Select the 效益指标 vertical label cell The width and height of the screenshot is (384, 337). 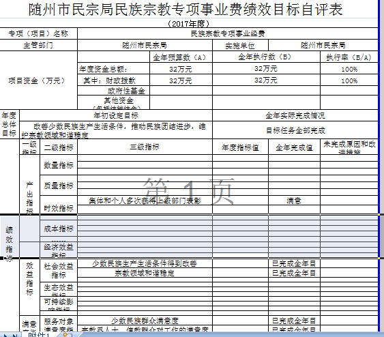[29, 279]
